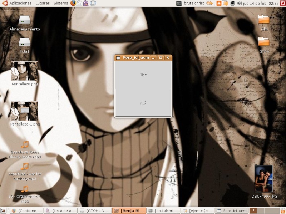Close the Foro_ici_ucm window
This screenshot has width=286, height=214.
coord(168,58)
